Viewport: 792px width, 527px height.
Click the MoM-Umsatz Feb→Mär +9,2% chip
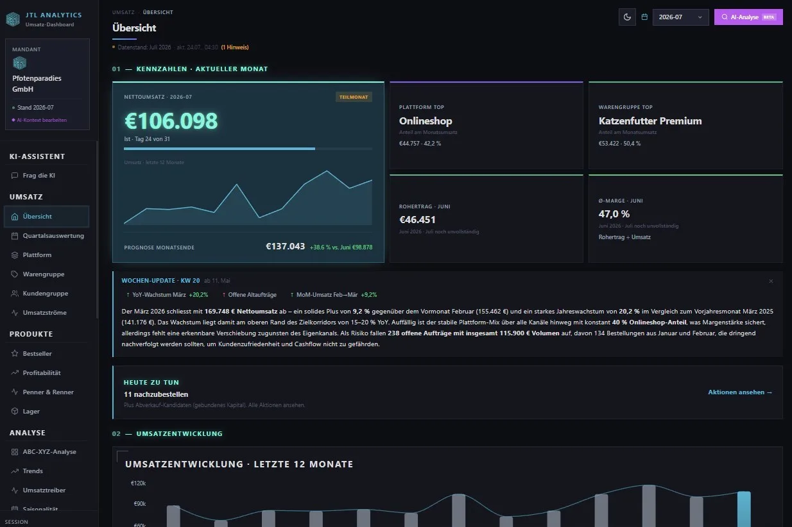[334, 295]
